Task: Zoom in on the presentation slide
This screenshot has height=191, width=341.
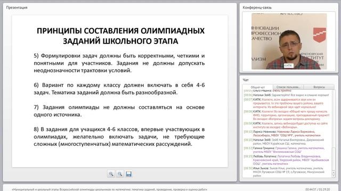Action: [111, 174]
